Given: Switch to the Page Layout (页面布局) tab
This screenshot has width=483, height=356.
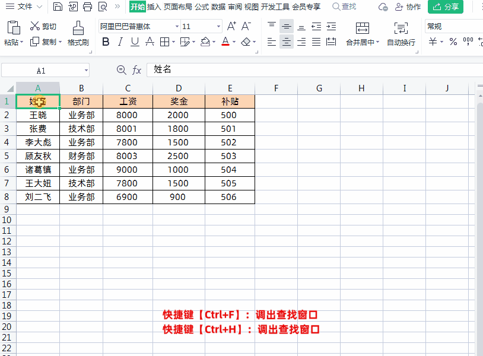Looking at the screenshot, I should 178,7.
